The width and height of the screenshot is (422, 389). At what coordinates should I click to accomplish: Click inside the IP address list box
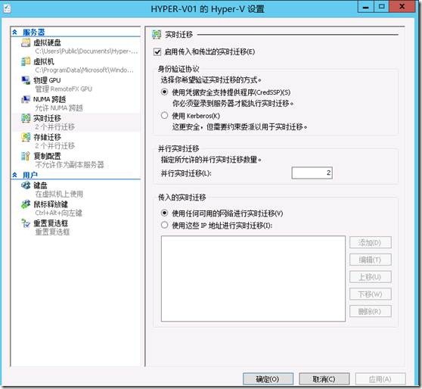[253, 279]
